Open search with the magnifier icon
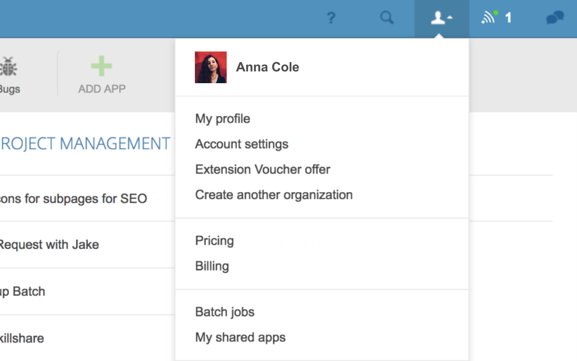Viewport: 577px width, 361px height. pos(387,18)
